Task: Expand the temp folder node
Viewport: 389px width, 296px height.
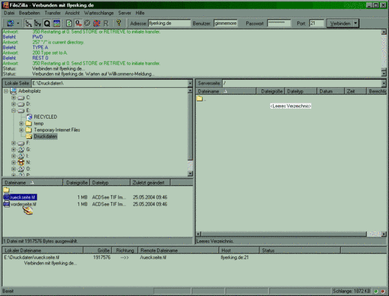Action: [21, 124]
